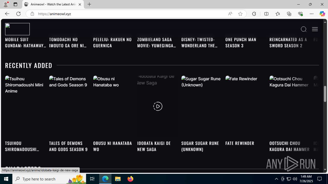Image resolution: width=328 pixels, height=184 pixels.
Task: Open Browser essentials
Action: [x=300, y=14]
